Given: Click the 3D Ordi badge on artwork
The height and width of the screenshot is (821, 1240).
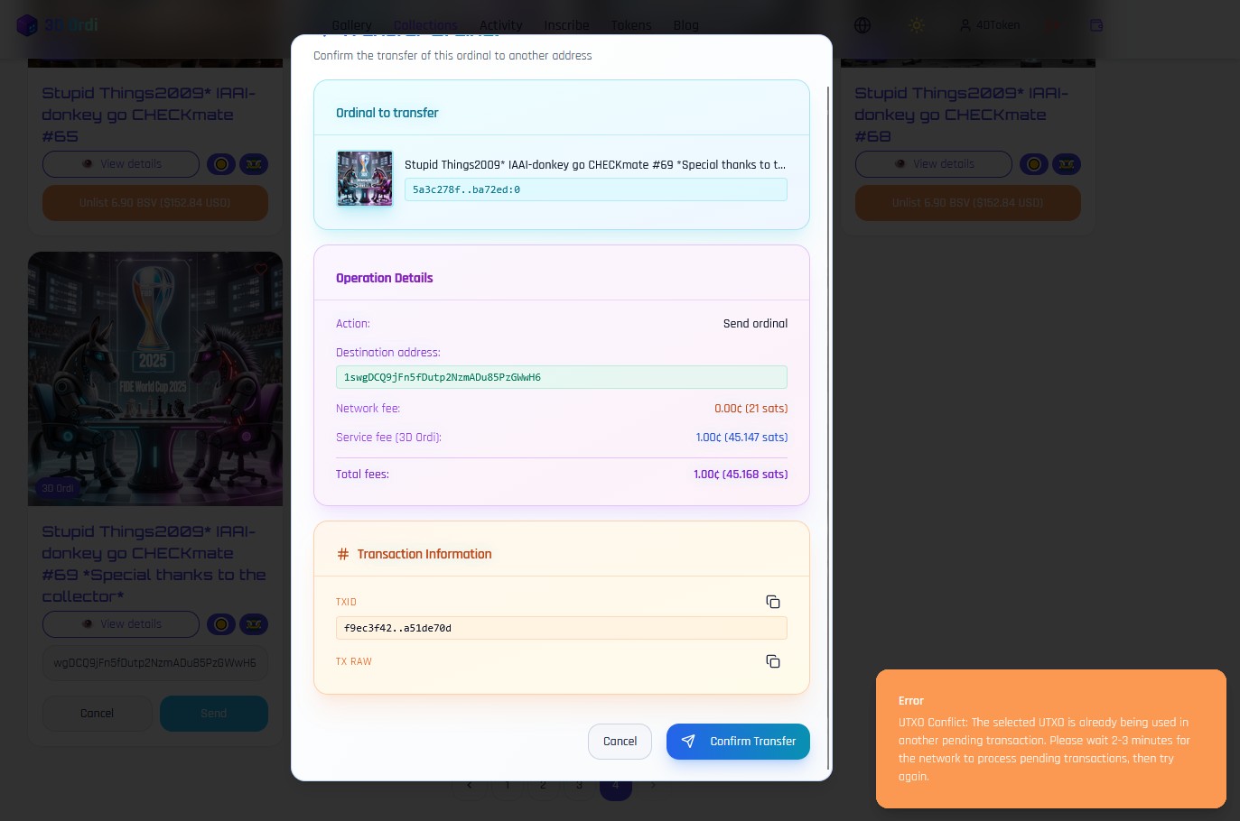Looking at the screenshot, I should pos(57,488).
